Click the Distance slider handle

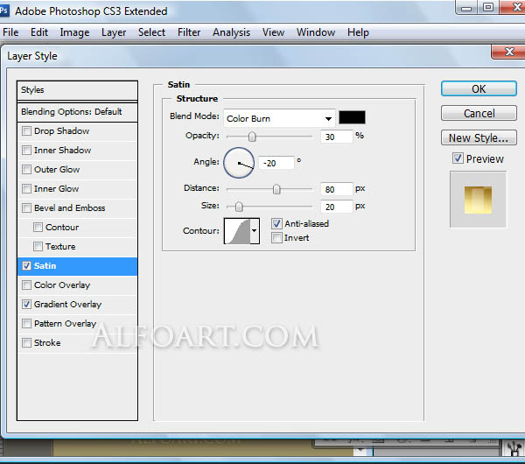click(x=276, y=189)
